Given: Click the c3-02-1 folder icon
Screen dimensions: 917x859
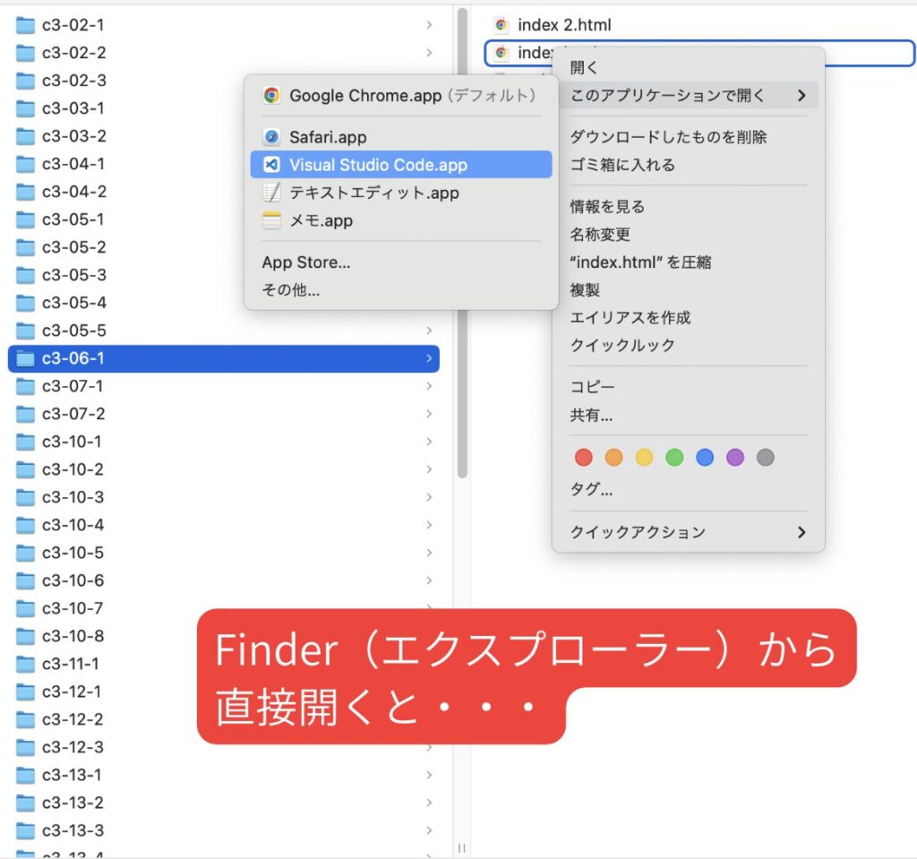Looking at the screenshot, I should tap(25, 25).
